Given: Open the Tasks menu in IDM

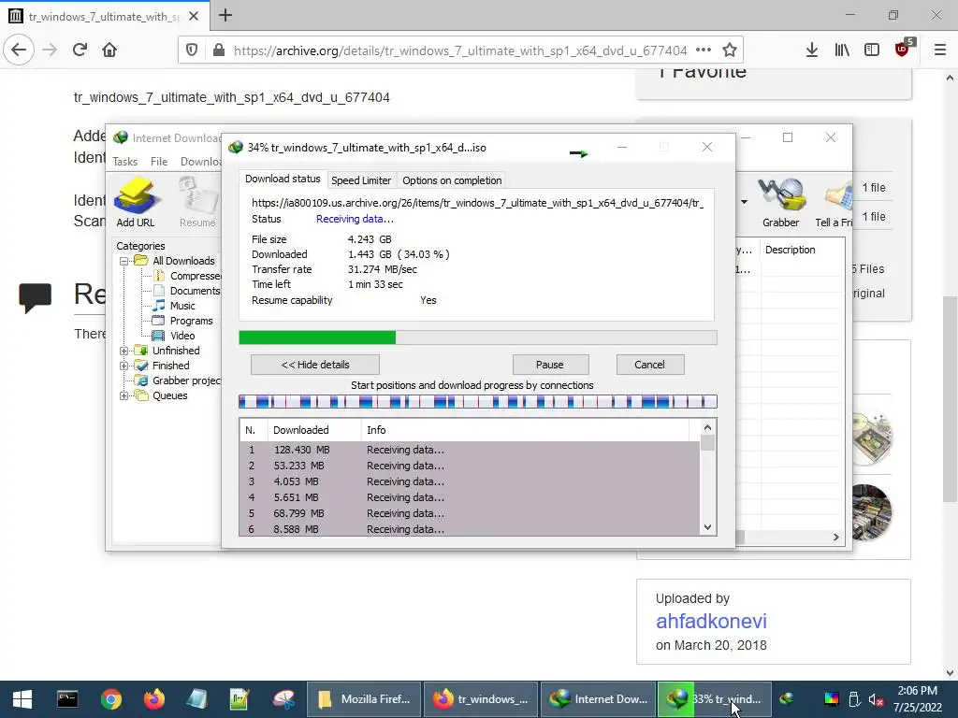Looking at the screenshot, I should point(125,161).
